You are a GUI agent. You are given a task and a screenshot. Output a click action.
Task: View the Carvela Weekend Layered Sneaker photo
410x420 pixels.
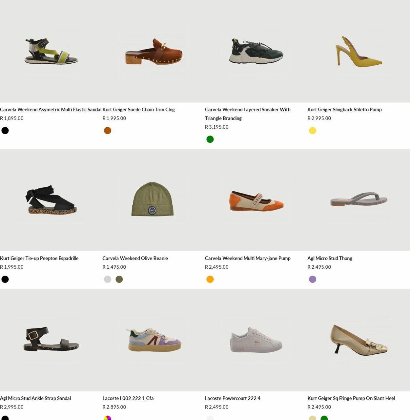coord(256,51)
